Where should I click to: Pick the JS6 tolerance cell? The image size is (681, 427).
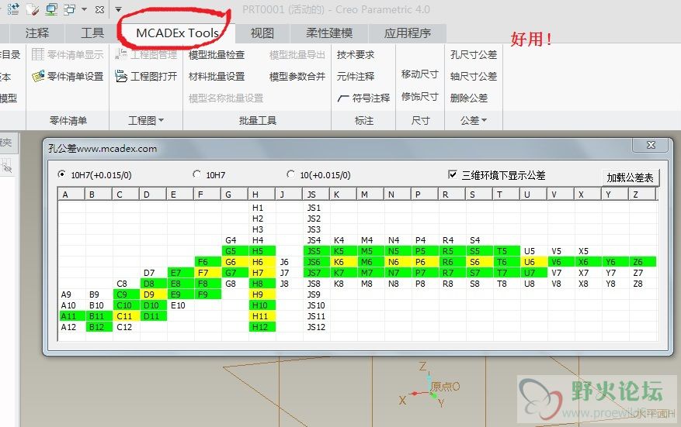click(x=316, y=262)
